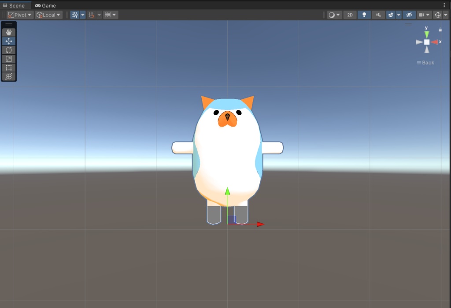451x308 pixels.
Task: Open the shading draw mode dropdown
Action: click(x=335, y=15)
